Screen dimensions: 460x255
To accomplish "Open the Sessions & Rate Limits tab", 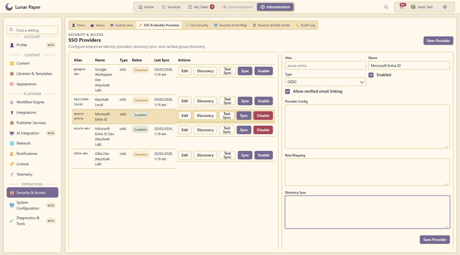I will [271, 25].
